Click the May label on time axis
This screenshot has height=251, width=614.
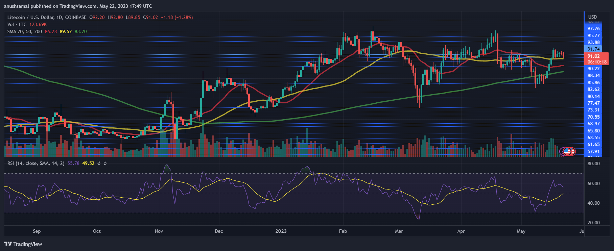coord(521,231)
